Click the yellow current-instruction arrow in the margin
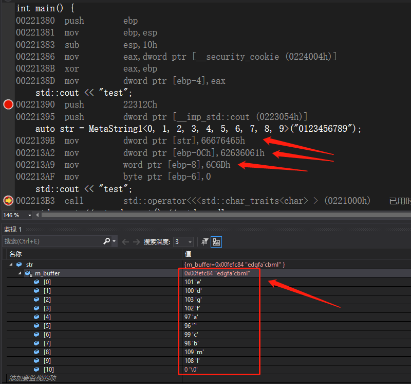This screenshot has height=384, width=411. click(8, 200)
